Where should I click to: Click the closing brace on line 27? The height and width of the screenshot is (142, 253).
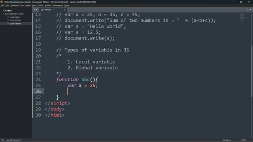(x=58, y=97)
